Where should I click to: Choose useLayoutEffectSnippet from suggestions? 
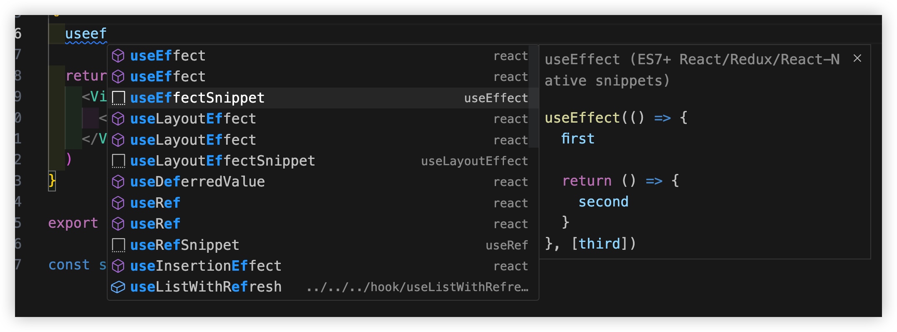(222, 161)
